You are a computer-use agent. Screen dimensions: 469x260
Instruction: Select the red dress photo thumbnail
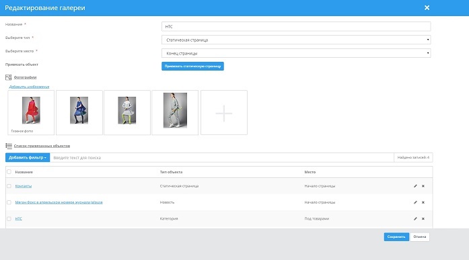tap(31, 110)
